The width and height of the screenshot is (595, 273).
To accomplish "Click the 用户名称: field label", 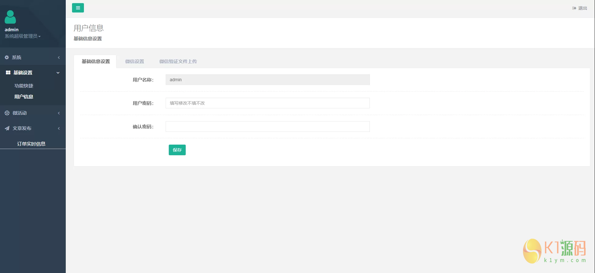I will tap(143, 80).
